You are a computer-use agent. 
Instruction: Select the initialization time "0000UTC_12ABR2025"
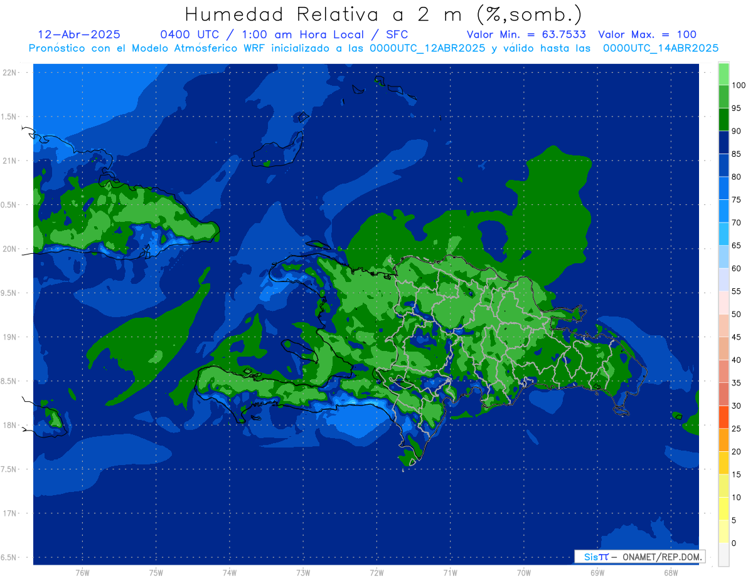pyautogui.click(x=427, y=48)
